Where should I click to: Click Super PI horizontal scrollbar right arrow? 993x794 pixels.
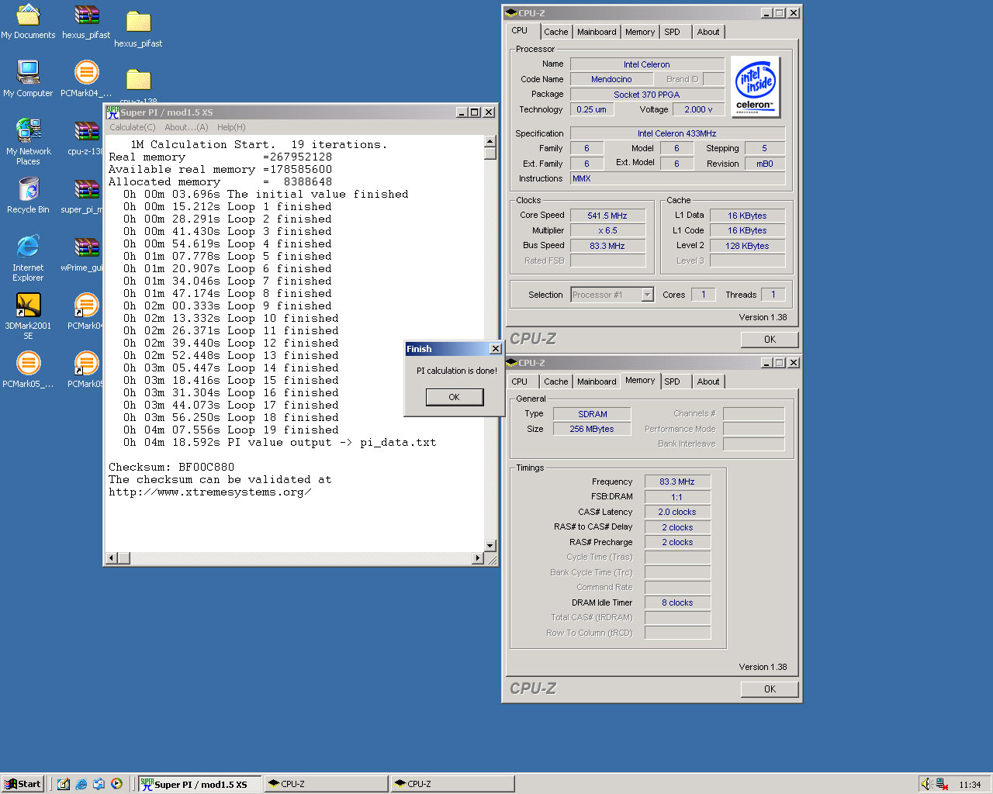tap(478, 558)
